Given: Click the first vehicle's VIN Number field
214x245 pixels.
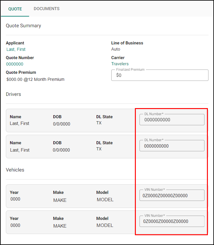Looking at the screenshot, I should (172, 195).
